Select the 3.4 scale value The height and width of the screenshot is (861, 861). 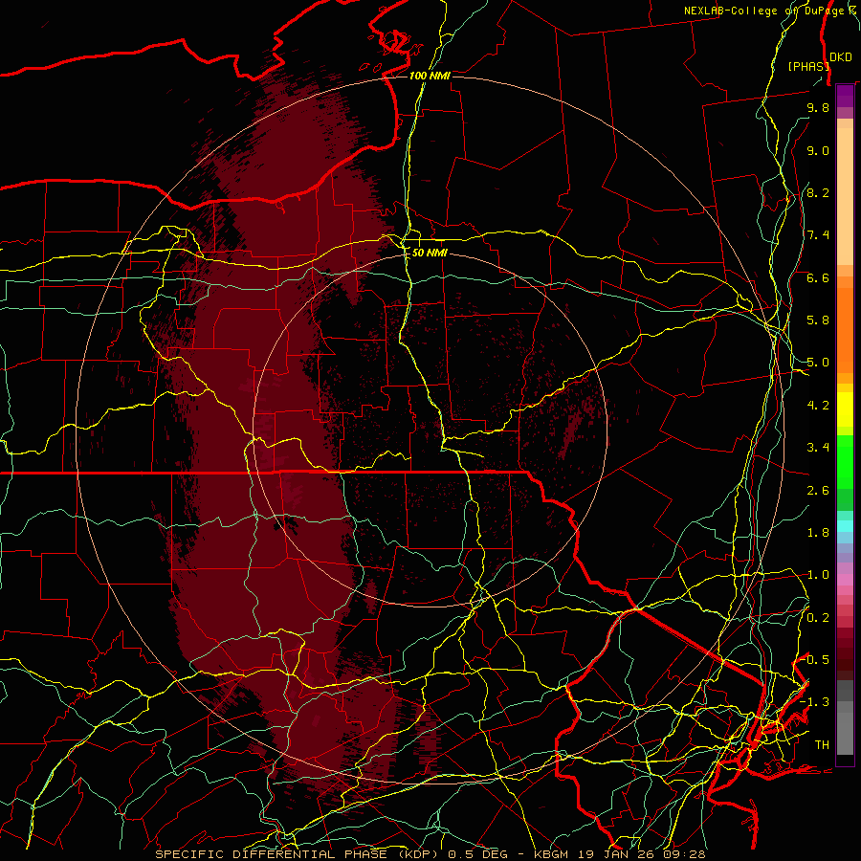tap(818, 448)
